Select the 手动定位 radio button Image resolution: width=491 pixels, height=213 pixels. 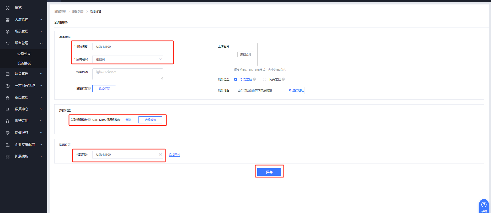coord(236,79)
